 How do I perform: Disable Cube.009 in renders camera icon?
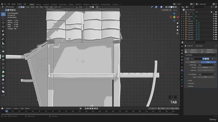[x=216, y=39]
